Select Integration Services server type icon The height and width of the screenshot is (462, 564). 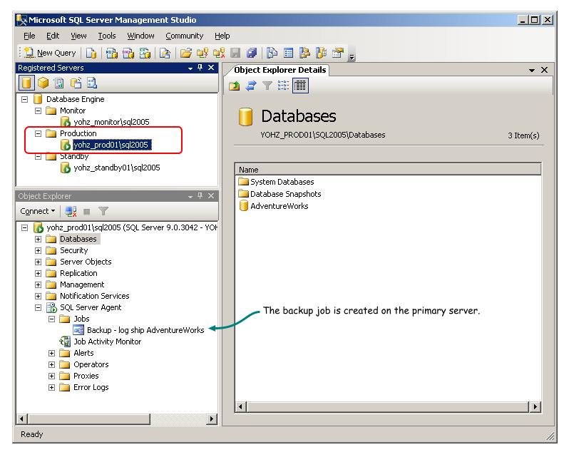(x=92, y=83)
